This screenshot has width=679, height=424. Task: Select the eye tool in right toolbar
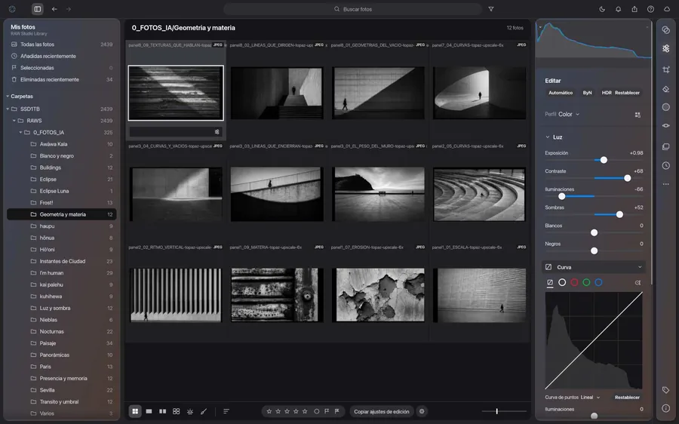[x=666, y=125]
